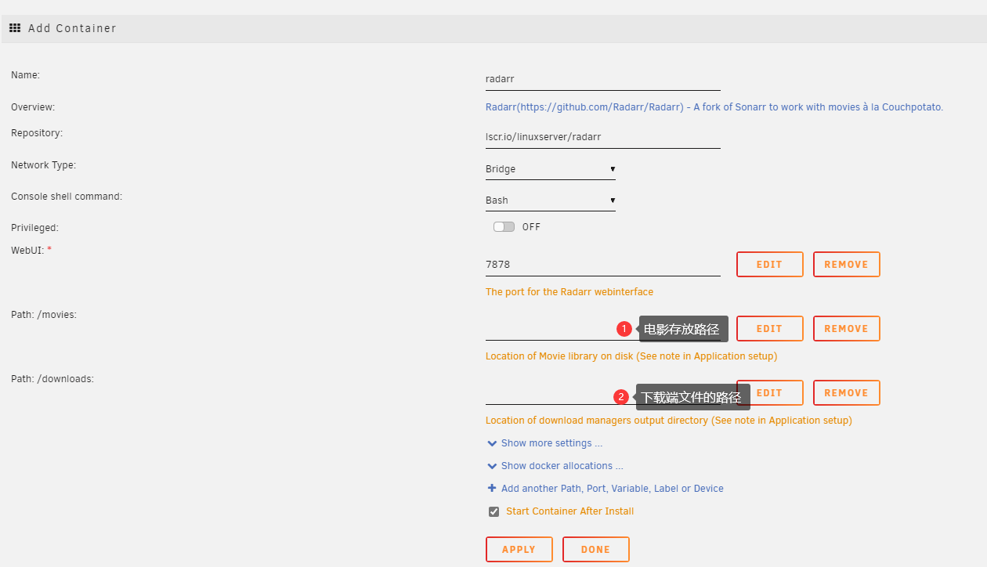Screen dimensions: 987x567
Task: Click chevron icon beside Show more settings
Action: click(492, 443)
